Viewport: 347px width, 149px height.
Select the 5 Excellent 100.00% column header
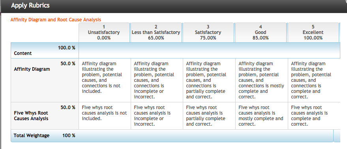click(x=313, y=32)
